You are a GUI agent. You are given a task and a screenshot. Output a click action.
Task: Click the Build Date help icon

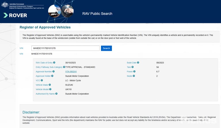138,63
